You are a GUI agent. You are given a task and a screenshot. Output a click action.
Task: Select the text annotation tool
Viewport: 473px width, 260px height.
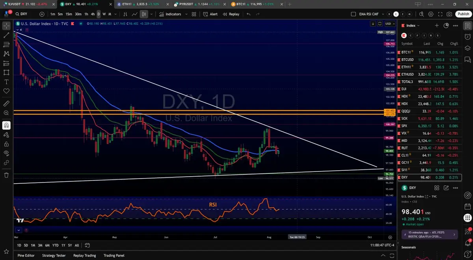coord(6,82)
